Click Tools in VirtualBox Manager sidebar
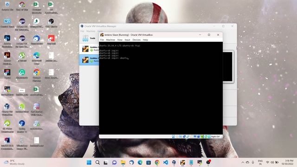Viewport: 297px width, 167px height. [x=89, y=38]
